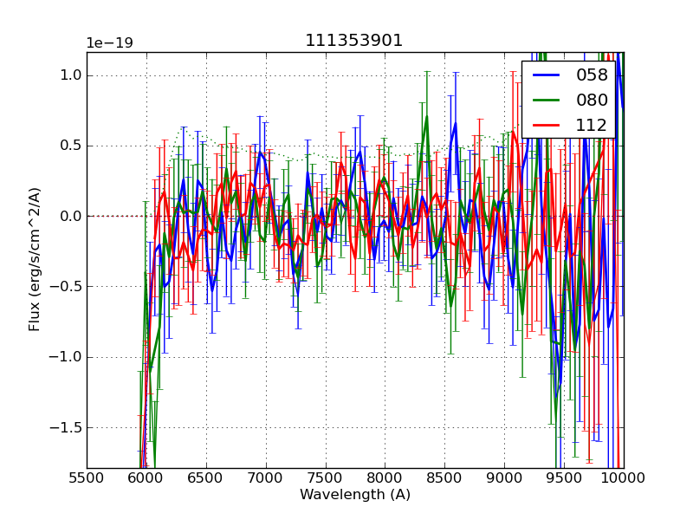Click the plot title 111353901
693x520 pixels.
pos(354,41)
